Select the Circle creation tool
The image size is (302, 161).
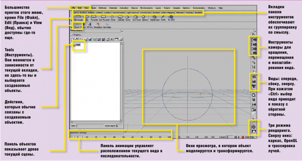click(x=112, y=18)
